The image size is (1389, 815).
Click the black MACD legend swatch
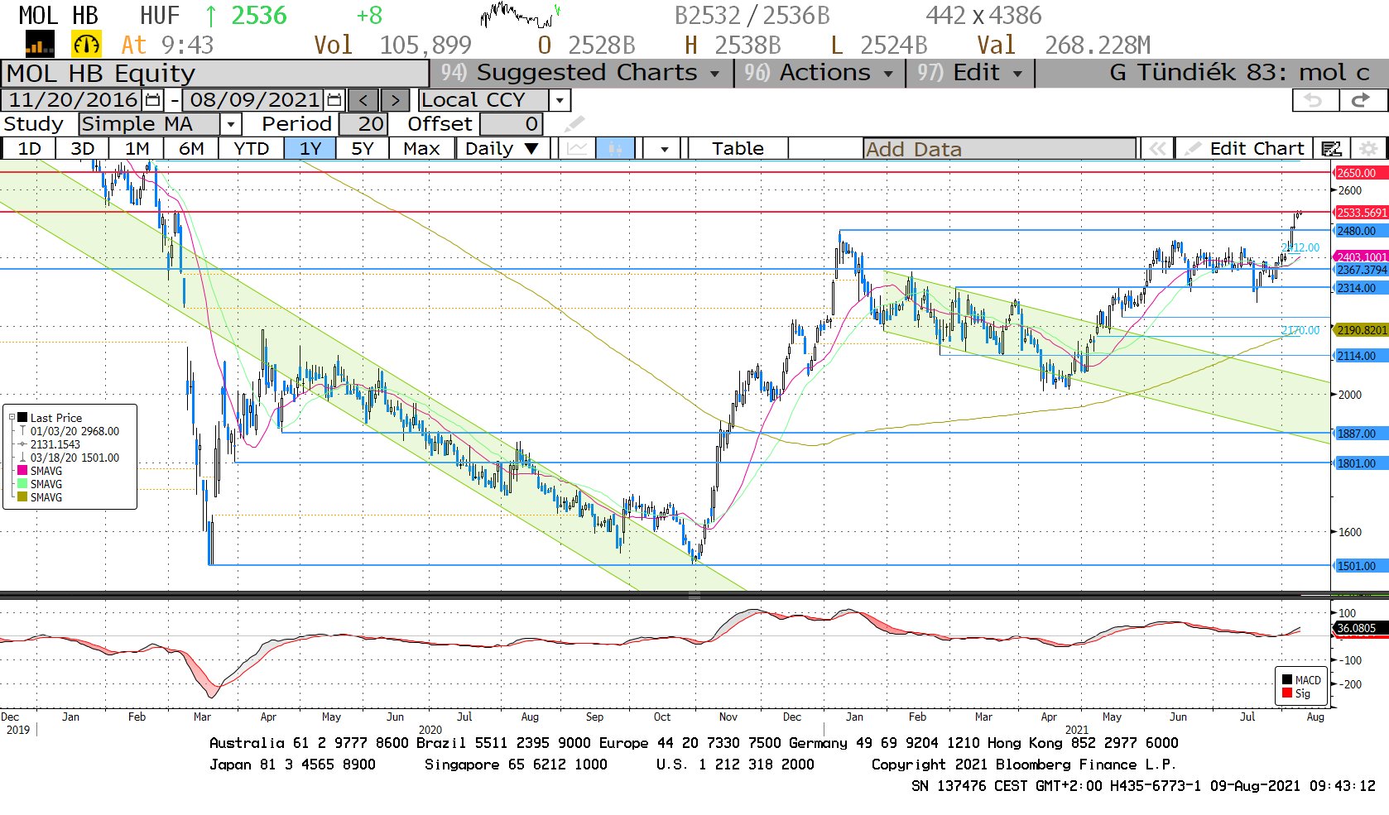(x=1287, y=680)
